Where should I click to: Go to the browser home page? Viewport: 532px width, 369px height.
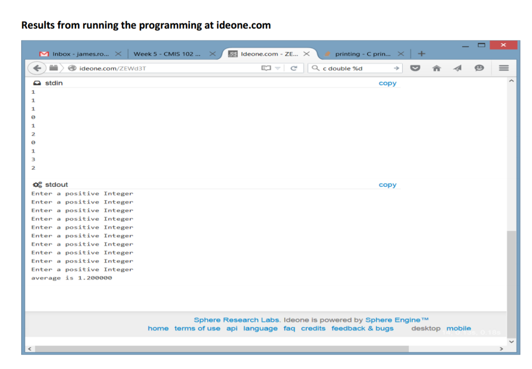pyautogui.click(x=436, y=68)
